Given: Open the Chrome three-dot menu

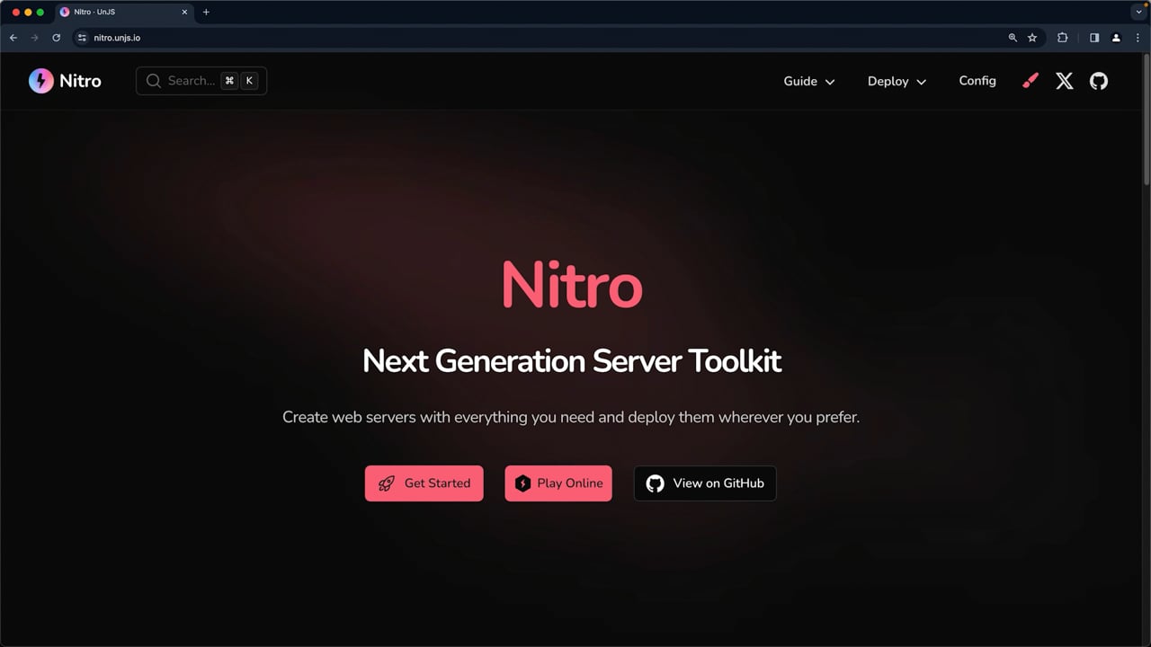Looking at the screenshot, I should 1138,38.
